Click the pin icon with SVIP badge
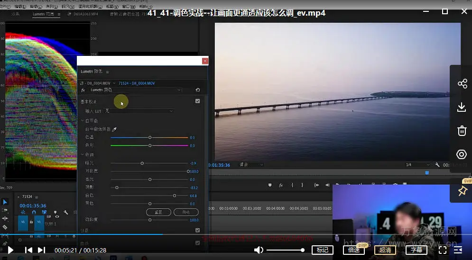Viewport: 472px width, 260px height. coord(462,191)
